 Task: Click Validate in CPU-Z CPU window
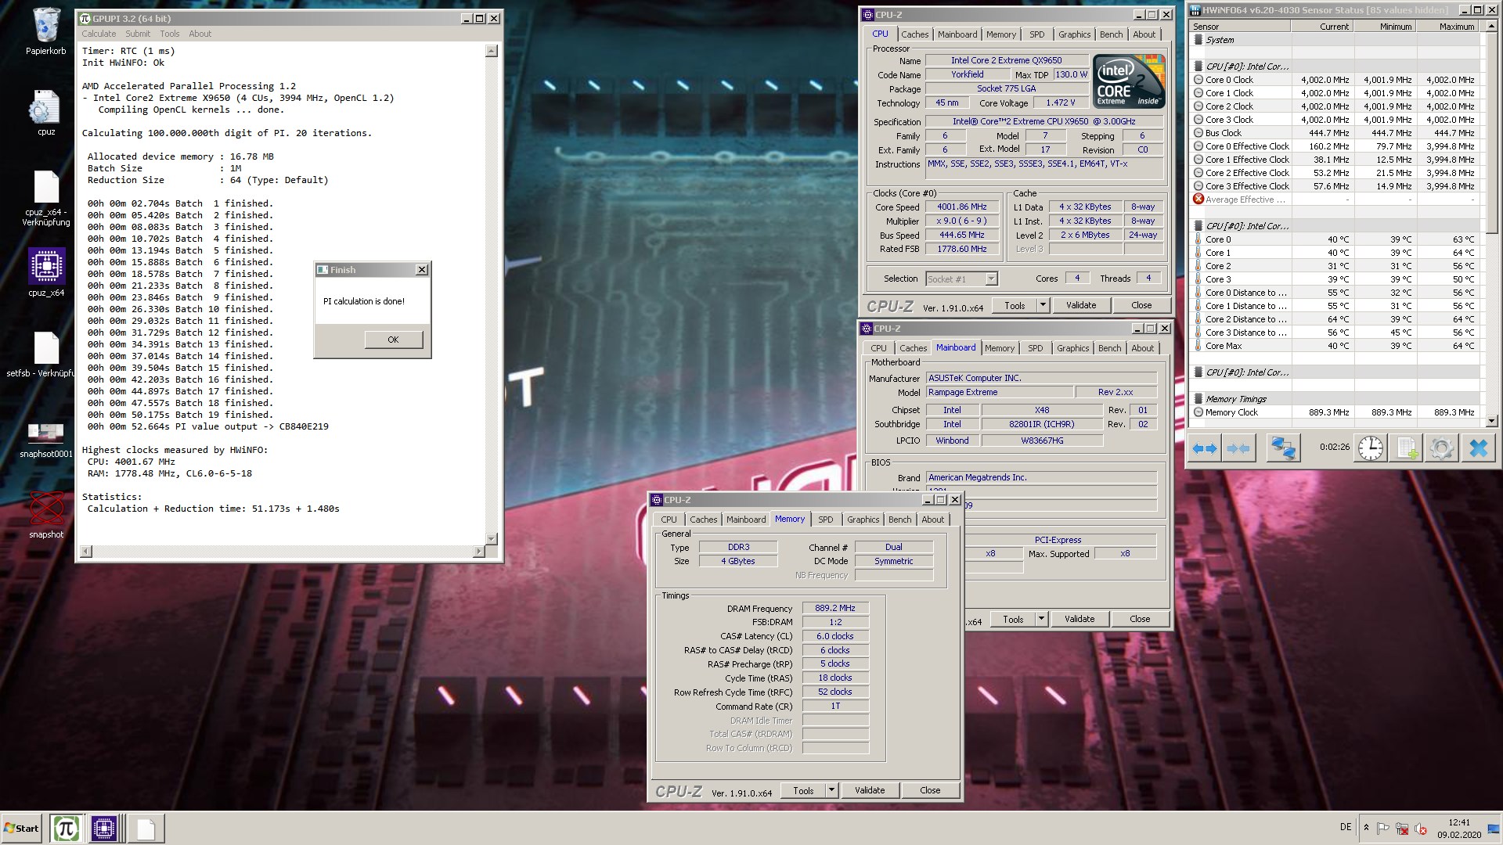pyautogui.click(x=1080, y=305)
